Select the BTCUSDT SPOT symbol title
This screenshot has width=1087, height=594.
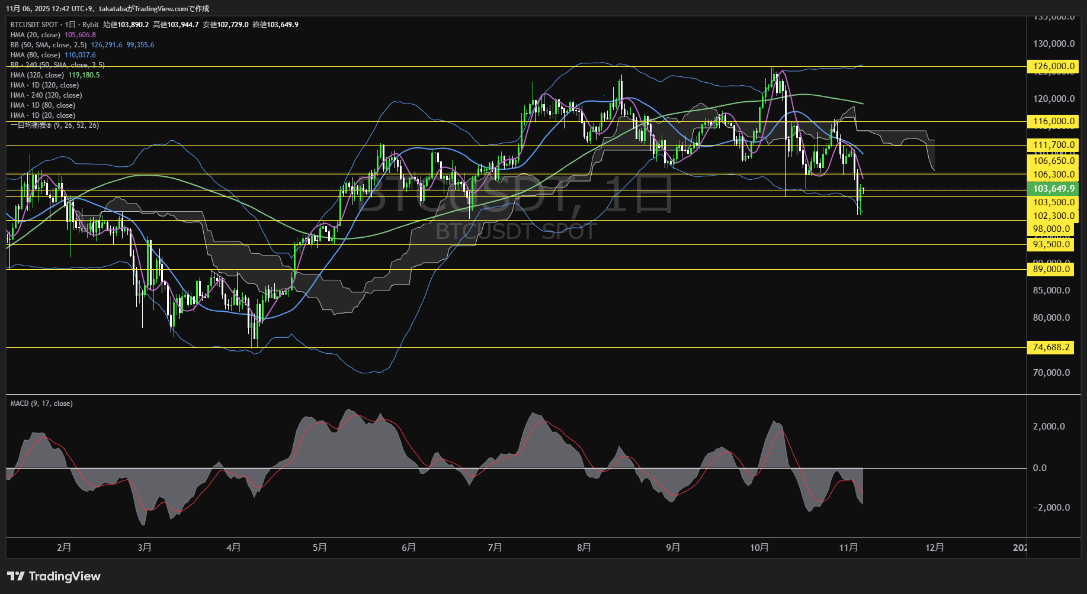point(34,25)
